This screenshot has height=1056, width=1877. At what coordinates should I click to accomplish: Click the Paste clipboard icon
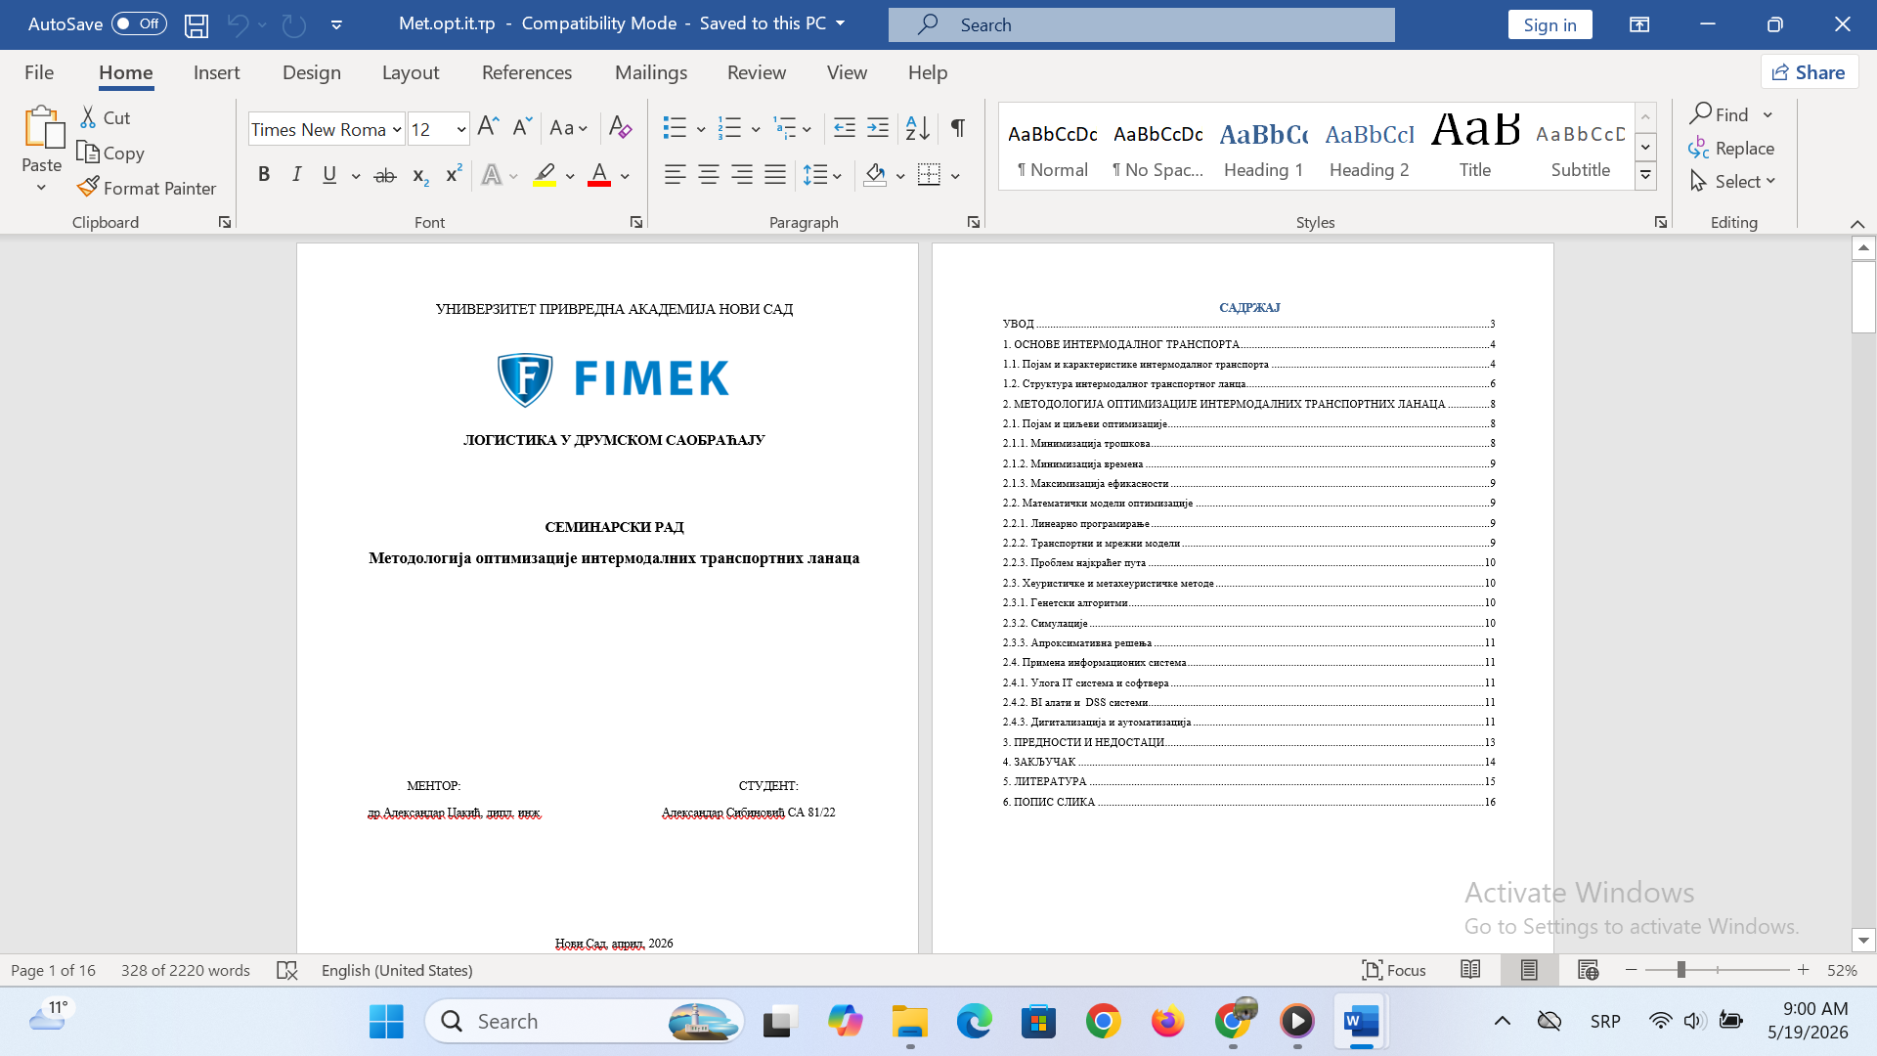[x=42, y=128]
